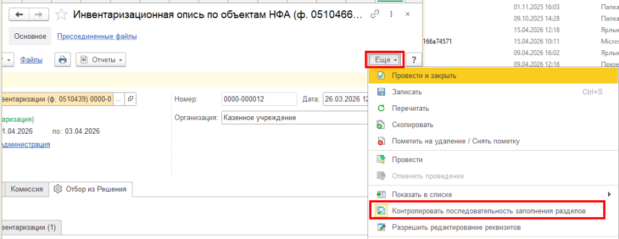Click the inventory decision field (ф. 0510439)
This screenshot has height=239, width=619.
pos(57,99)
